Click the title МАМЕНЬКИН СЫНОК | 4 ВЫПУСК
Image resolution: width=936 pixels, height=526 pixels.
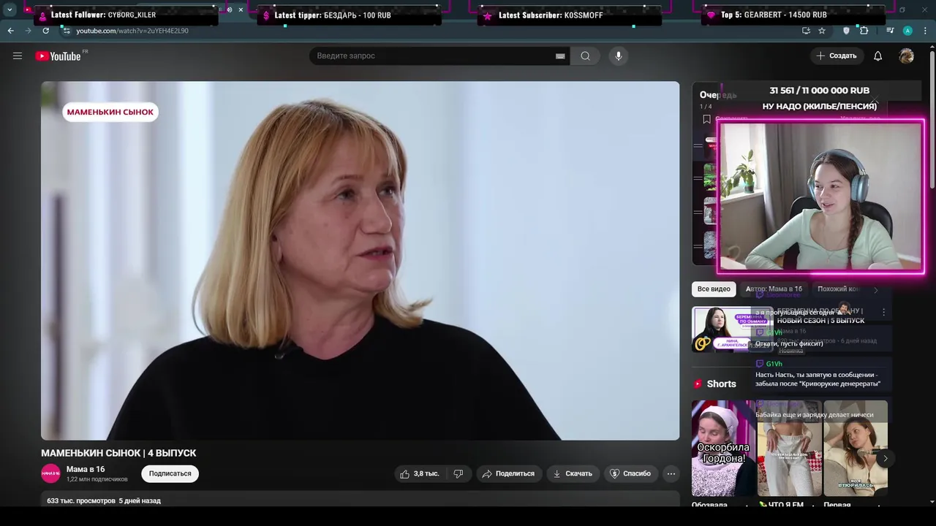pos(118,453)
